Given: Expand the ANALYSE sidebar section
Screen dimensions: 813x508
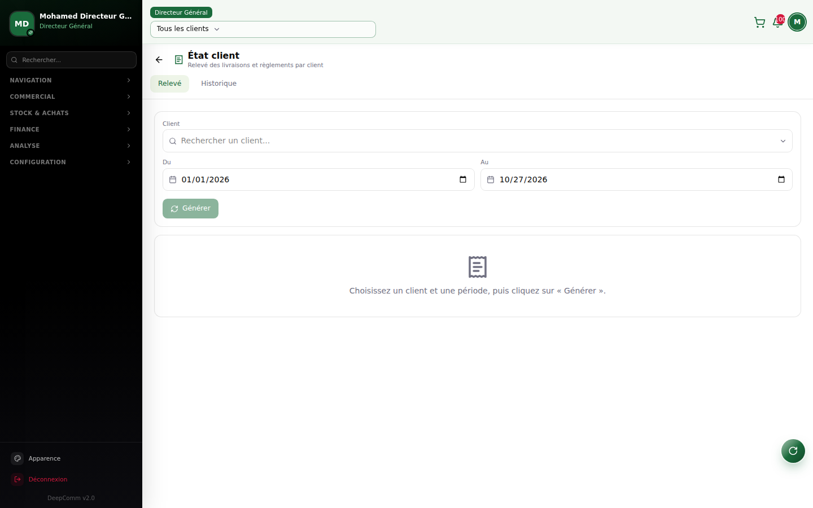Looking at the screenshot, I should tap(71, 146).
